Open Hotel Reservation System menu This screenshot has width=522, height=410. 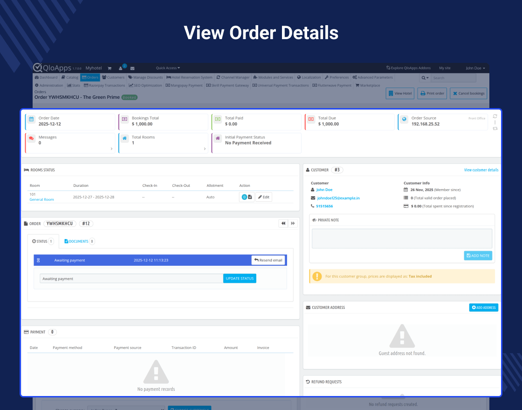tap(189, 77)
